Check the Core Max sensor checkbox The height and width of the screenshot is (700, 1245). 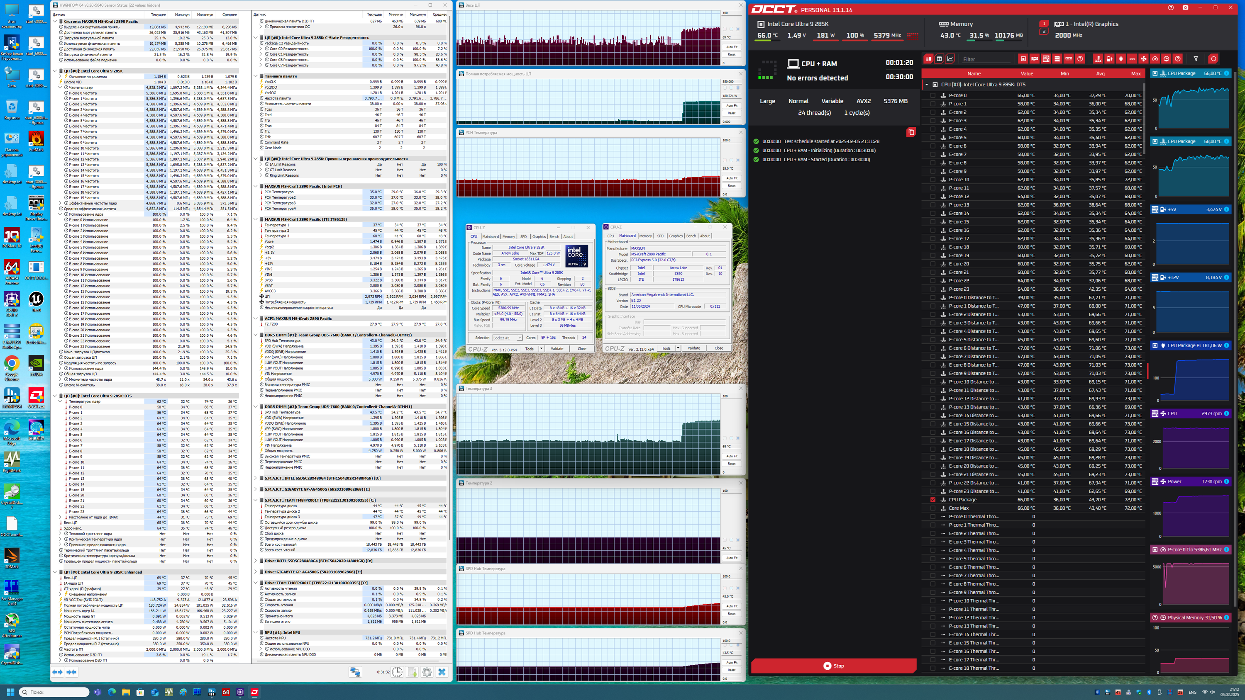933,508
